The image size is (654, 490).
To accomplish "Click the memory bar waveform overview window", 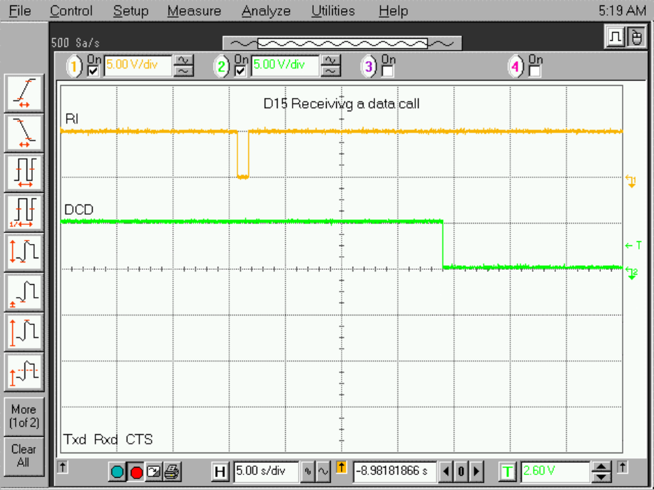I will (342, 43).
